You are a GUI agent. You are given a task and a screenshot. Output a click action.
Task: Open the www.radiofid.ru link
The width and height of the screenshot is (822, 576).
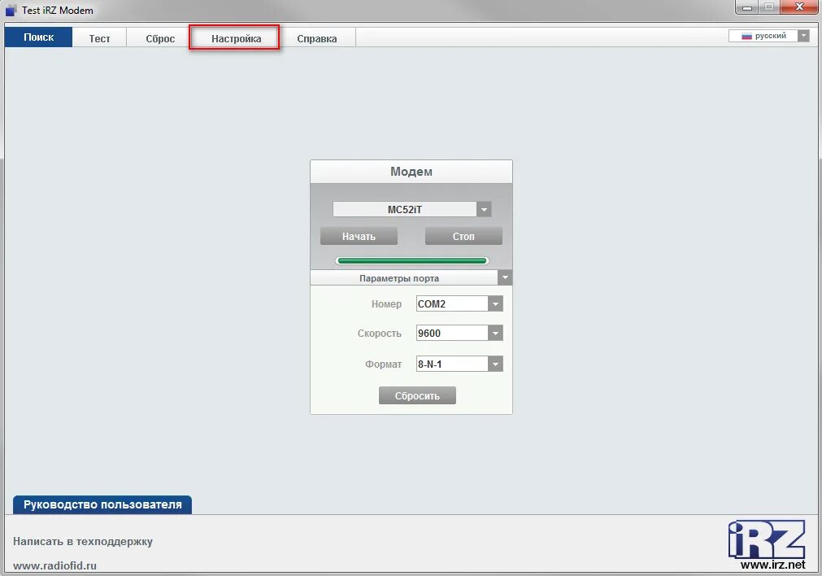(54, 565)
